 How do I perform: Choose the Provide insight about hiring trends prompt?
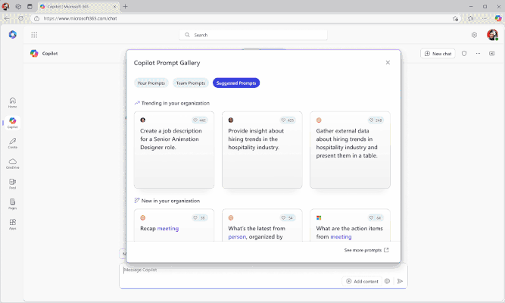point(262,150)
